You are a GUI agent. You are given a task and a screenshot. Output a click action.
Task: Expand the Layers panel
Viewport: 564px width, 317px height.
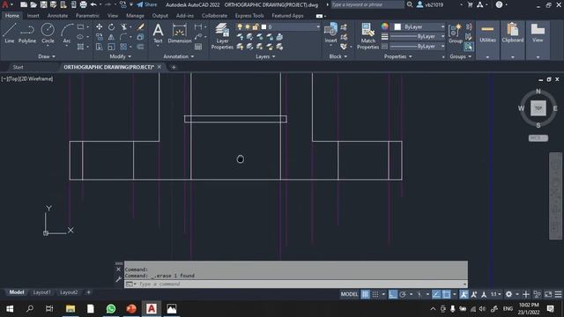265,56
